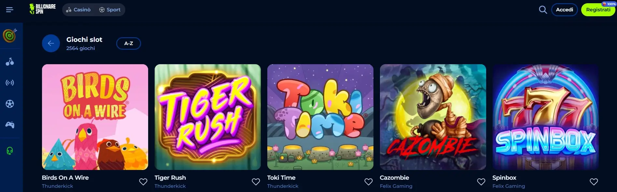Click the gamepad icon in sidebar

click(10, 125)
